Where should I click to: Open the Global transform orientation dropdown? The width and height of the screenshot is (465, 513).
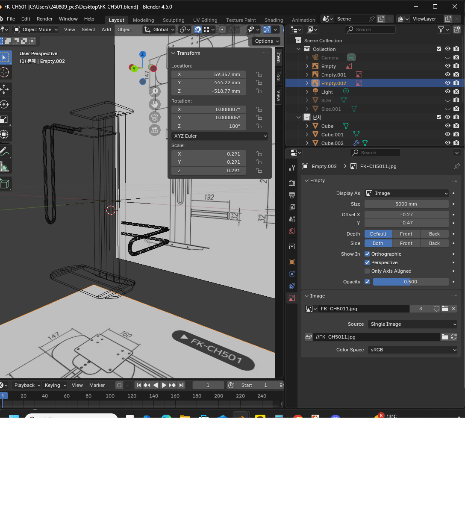click(x=159, y=29)
